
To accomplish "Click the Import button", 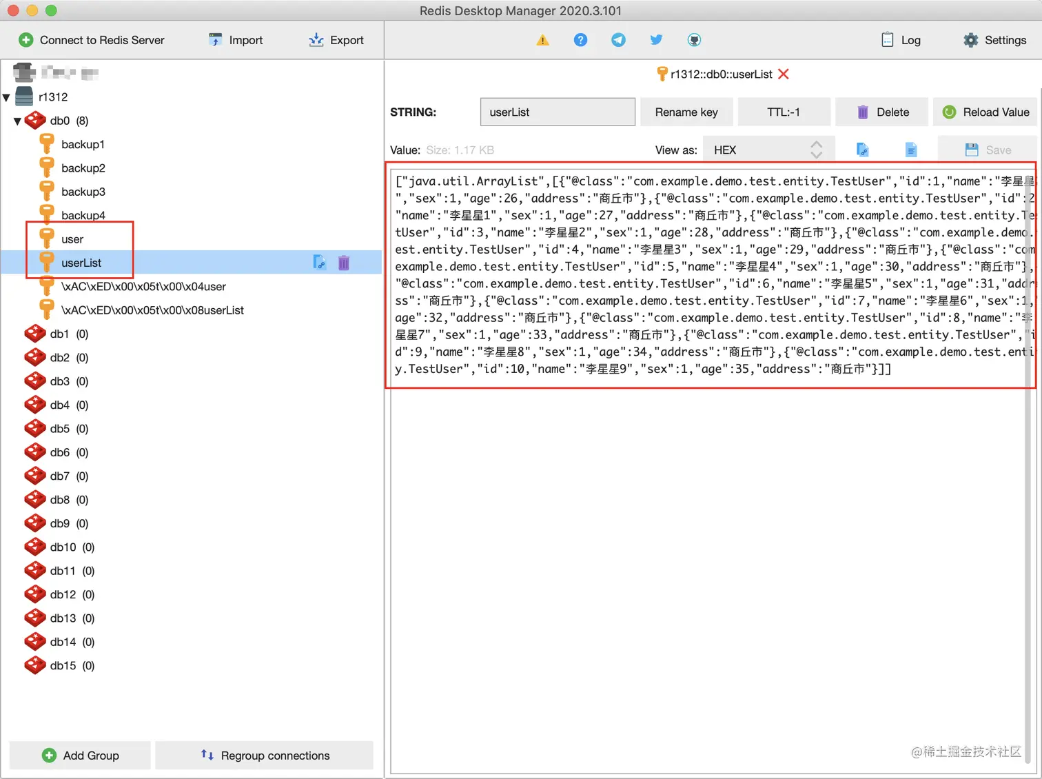I will (x=236, y=40).
